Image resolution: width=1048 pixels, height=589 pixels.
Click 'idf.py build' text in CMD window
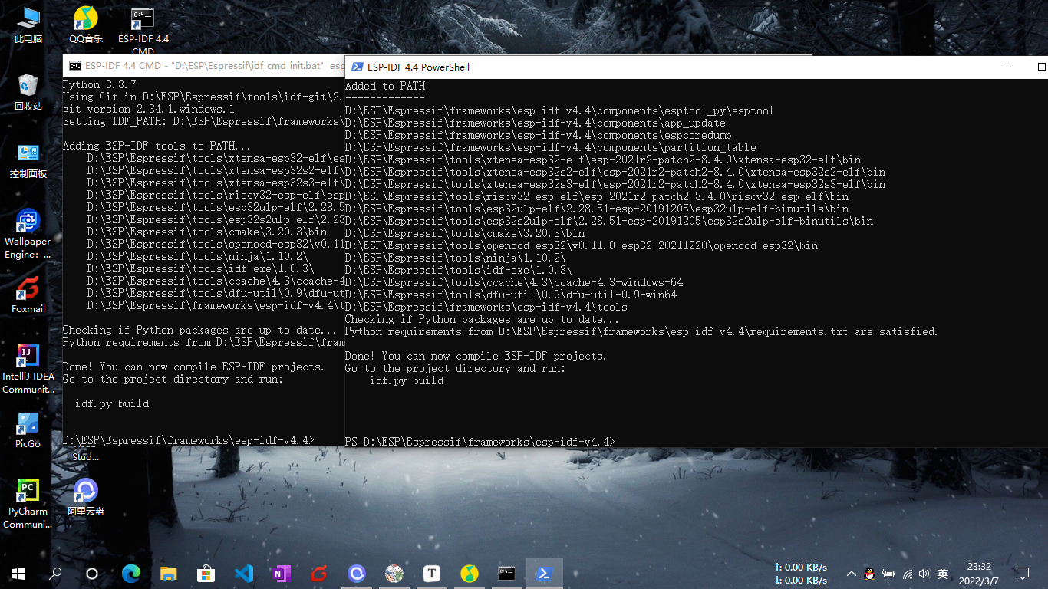click(x=112, y=403)
